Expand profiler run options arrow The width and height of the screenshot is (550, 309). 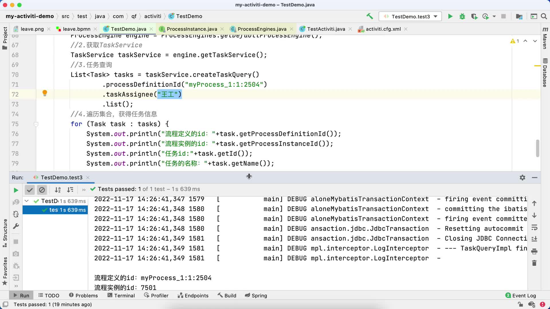tap(494, 17)
